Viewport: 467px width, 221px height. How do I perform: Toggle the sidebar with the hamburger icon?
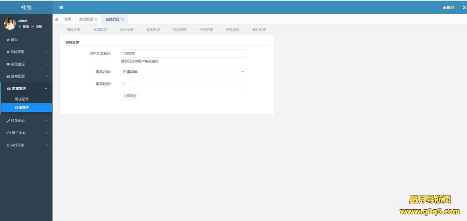click(x=61, y=8)
